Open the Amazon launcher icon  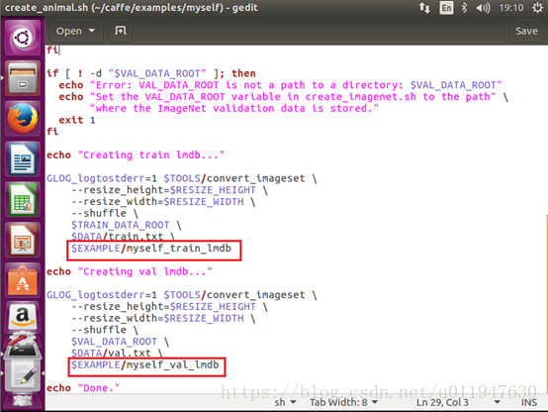[23, 317]
